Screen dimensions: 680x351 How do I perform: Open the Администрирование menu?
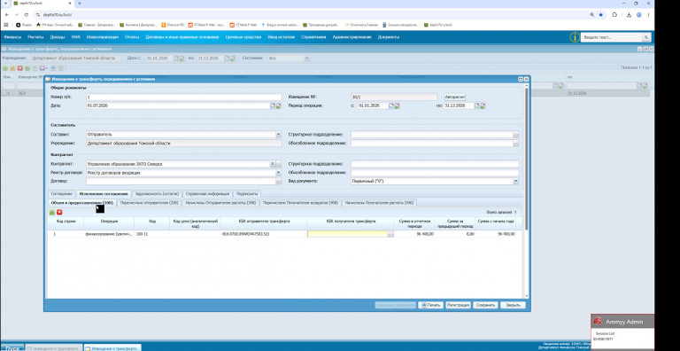(x=352, y=37)
